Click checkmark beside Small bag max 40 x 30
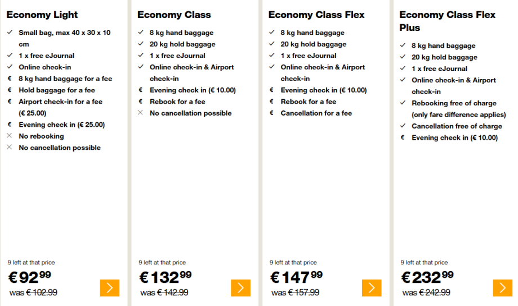This screenshot has height=306, width=518. click(x=10, y=33)
